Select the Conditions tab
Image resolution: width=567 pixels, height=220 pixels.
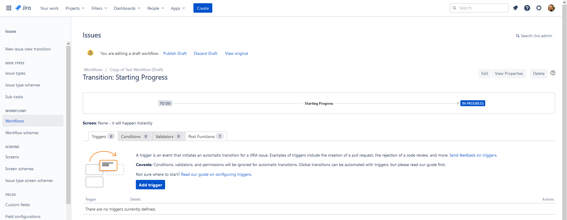point(135,137)
